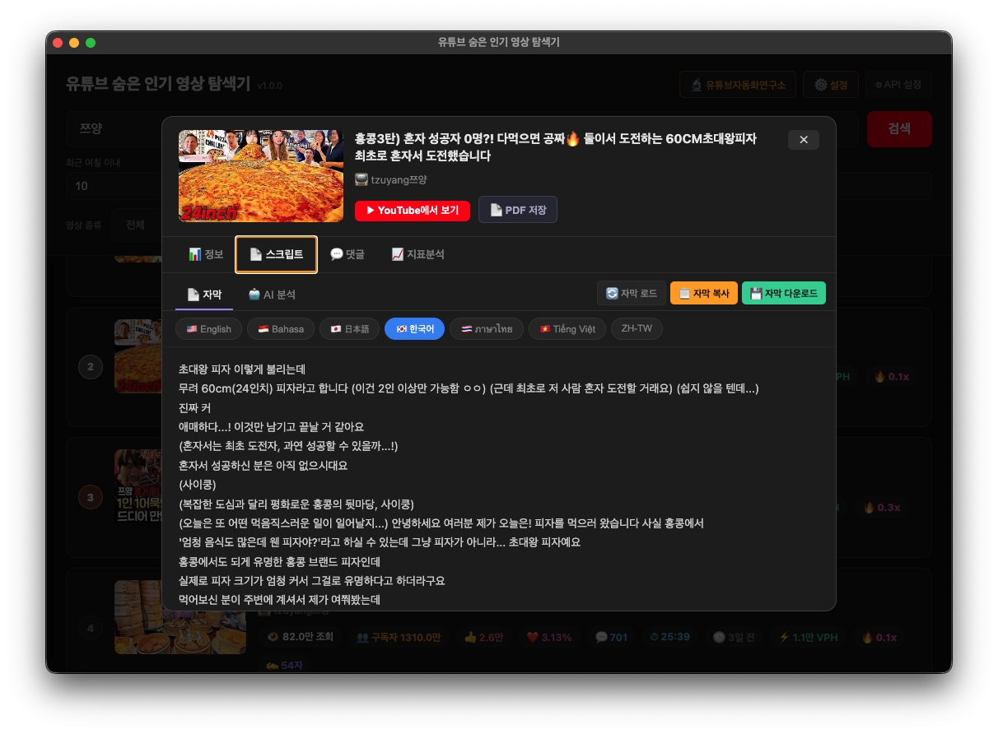Image resolution: width=998 pixels, height=734 pixels.
Task: Click the trend-chart icon on 지표분석 tab
Action: (398, 254)
